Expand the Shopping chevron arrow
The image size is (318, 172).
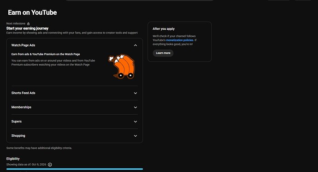[x=135, y=136]
